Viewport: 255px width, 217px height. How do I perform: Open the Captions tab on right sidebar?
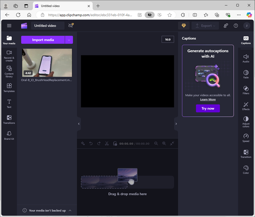pyautogui.click(x=246, y=40)
